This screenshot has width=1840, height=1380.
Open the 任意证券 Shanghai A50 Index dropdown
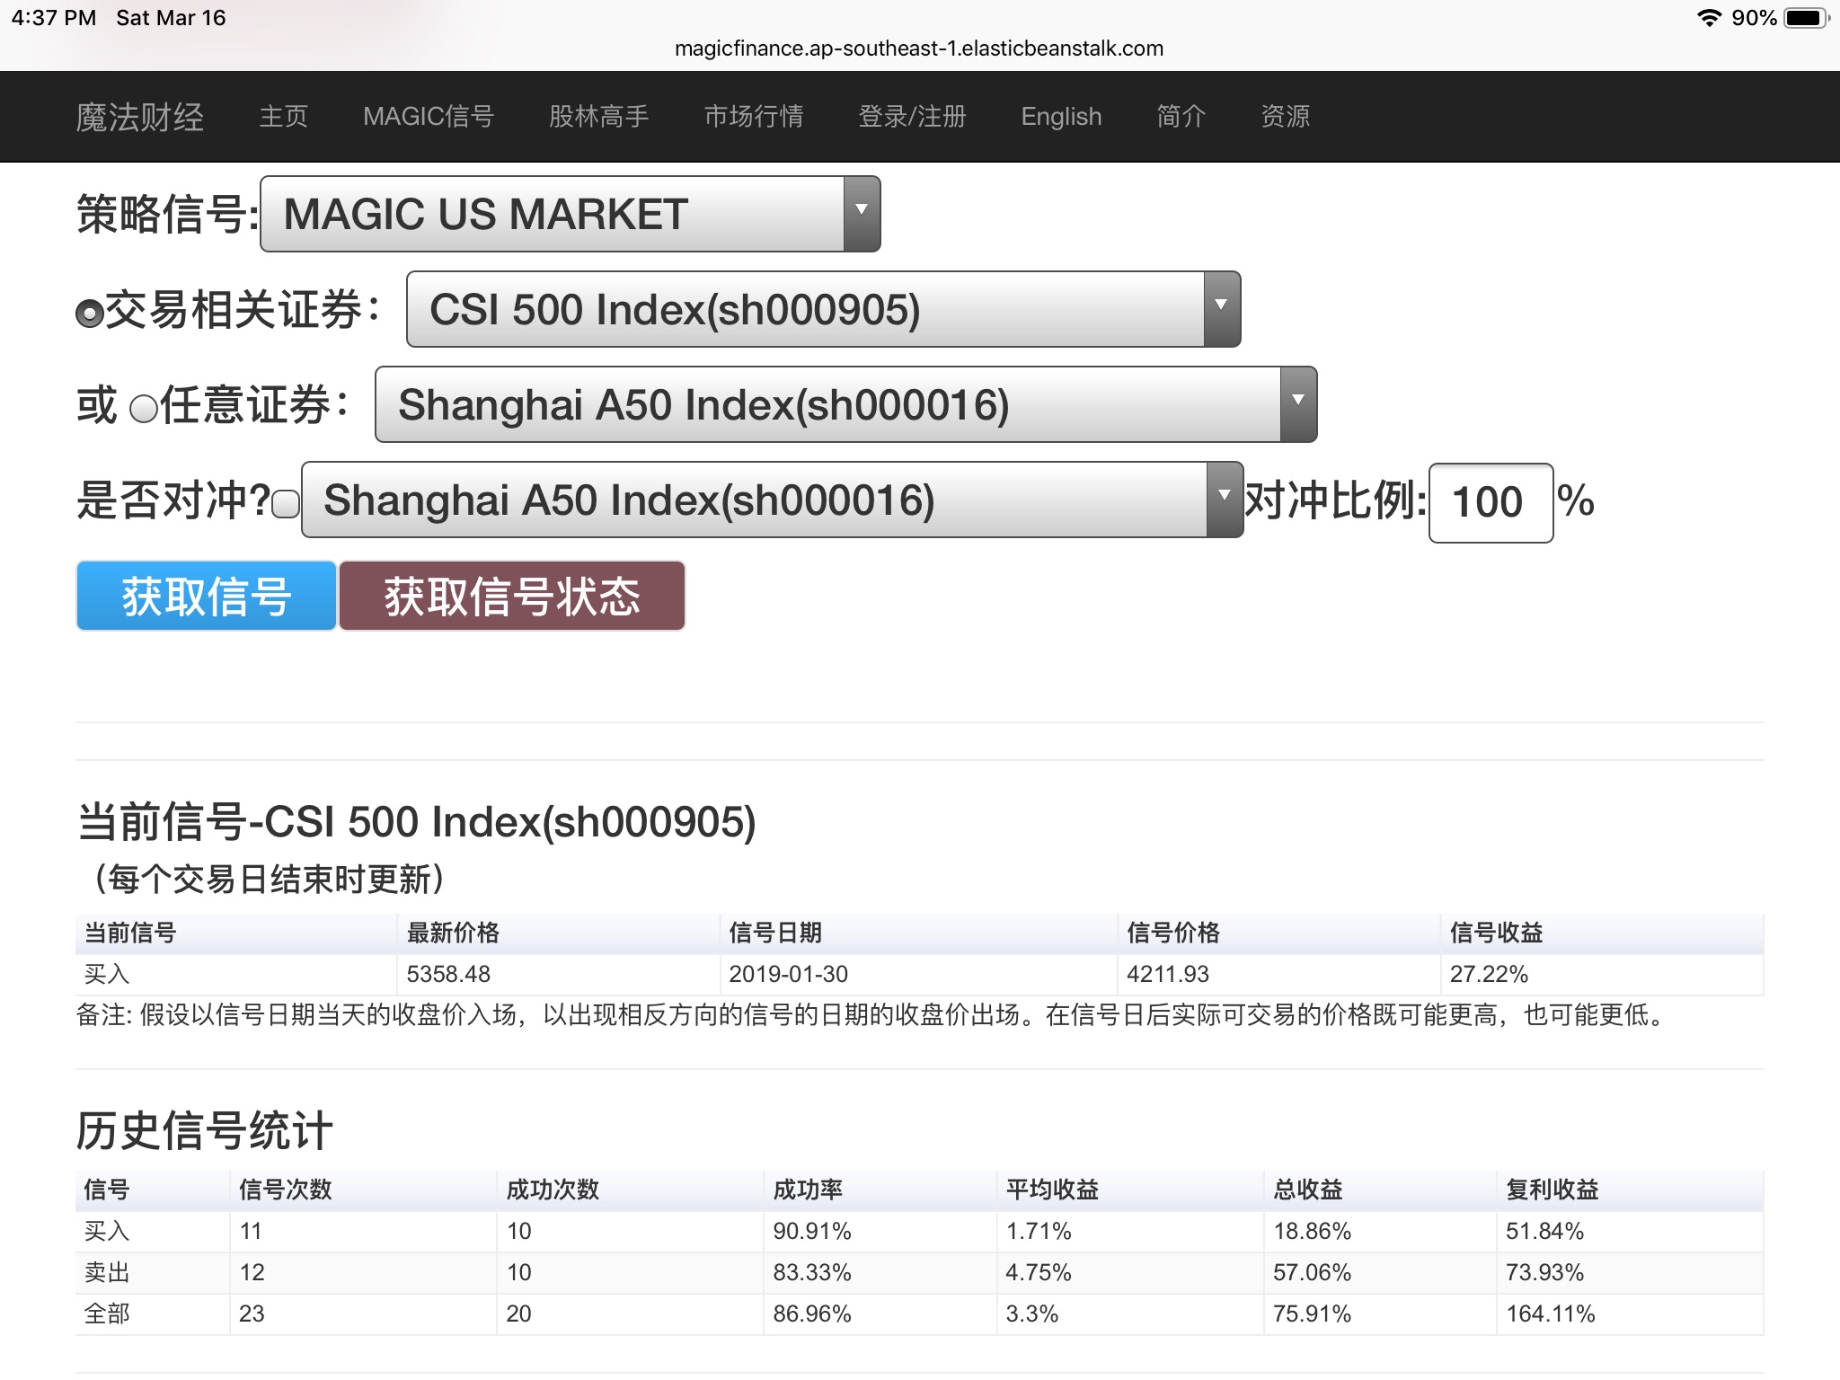(846, 404)
